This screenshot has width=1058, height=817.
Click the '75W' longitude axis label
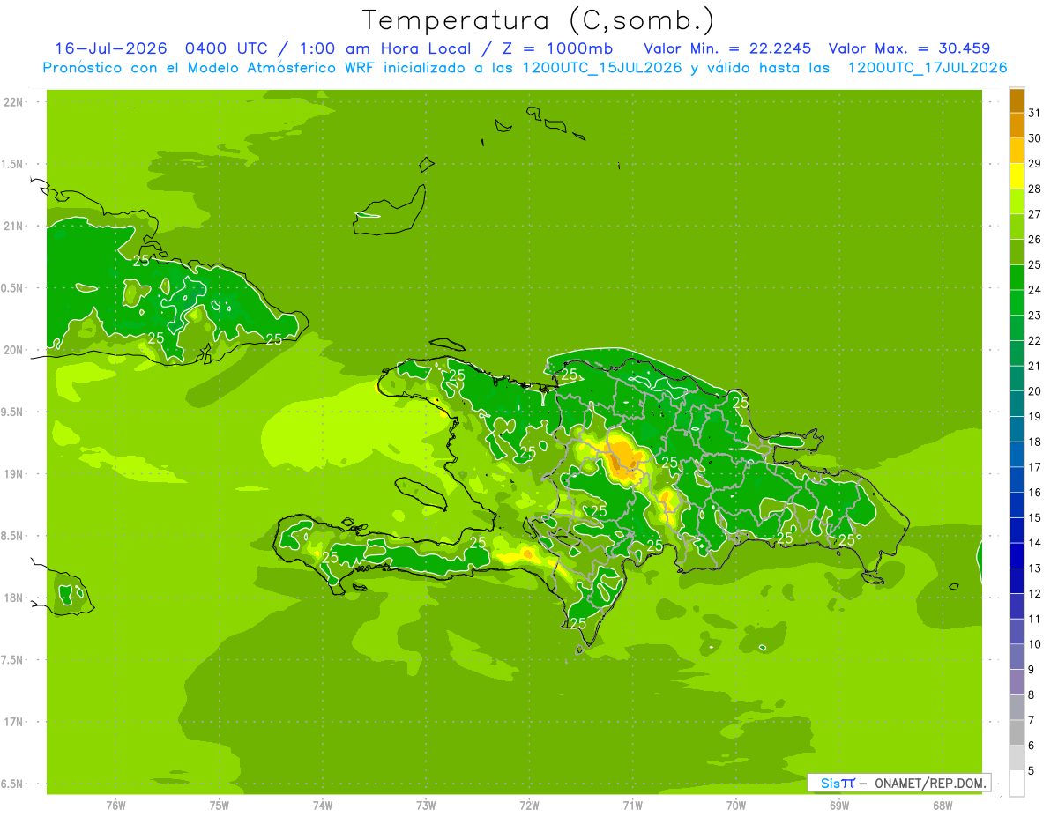coord(220,806)
